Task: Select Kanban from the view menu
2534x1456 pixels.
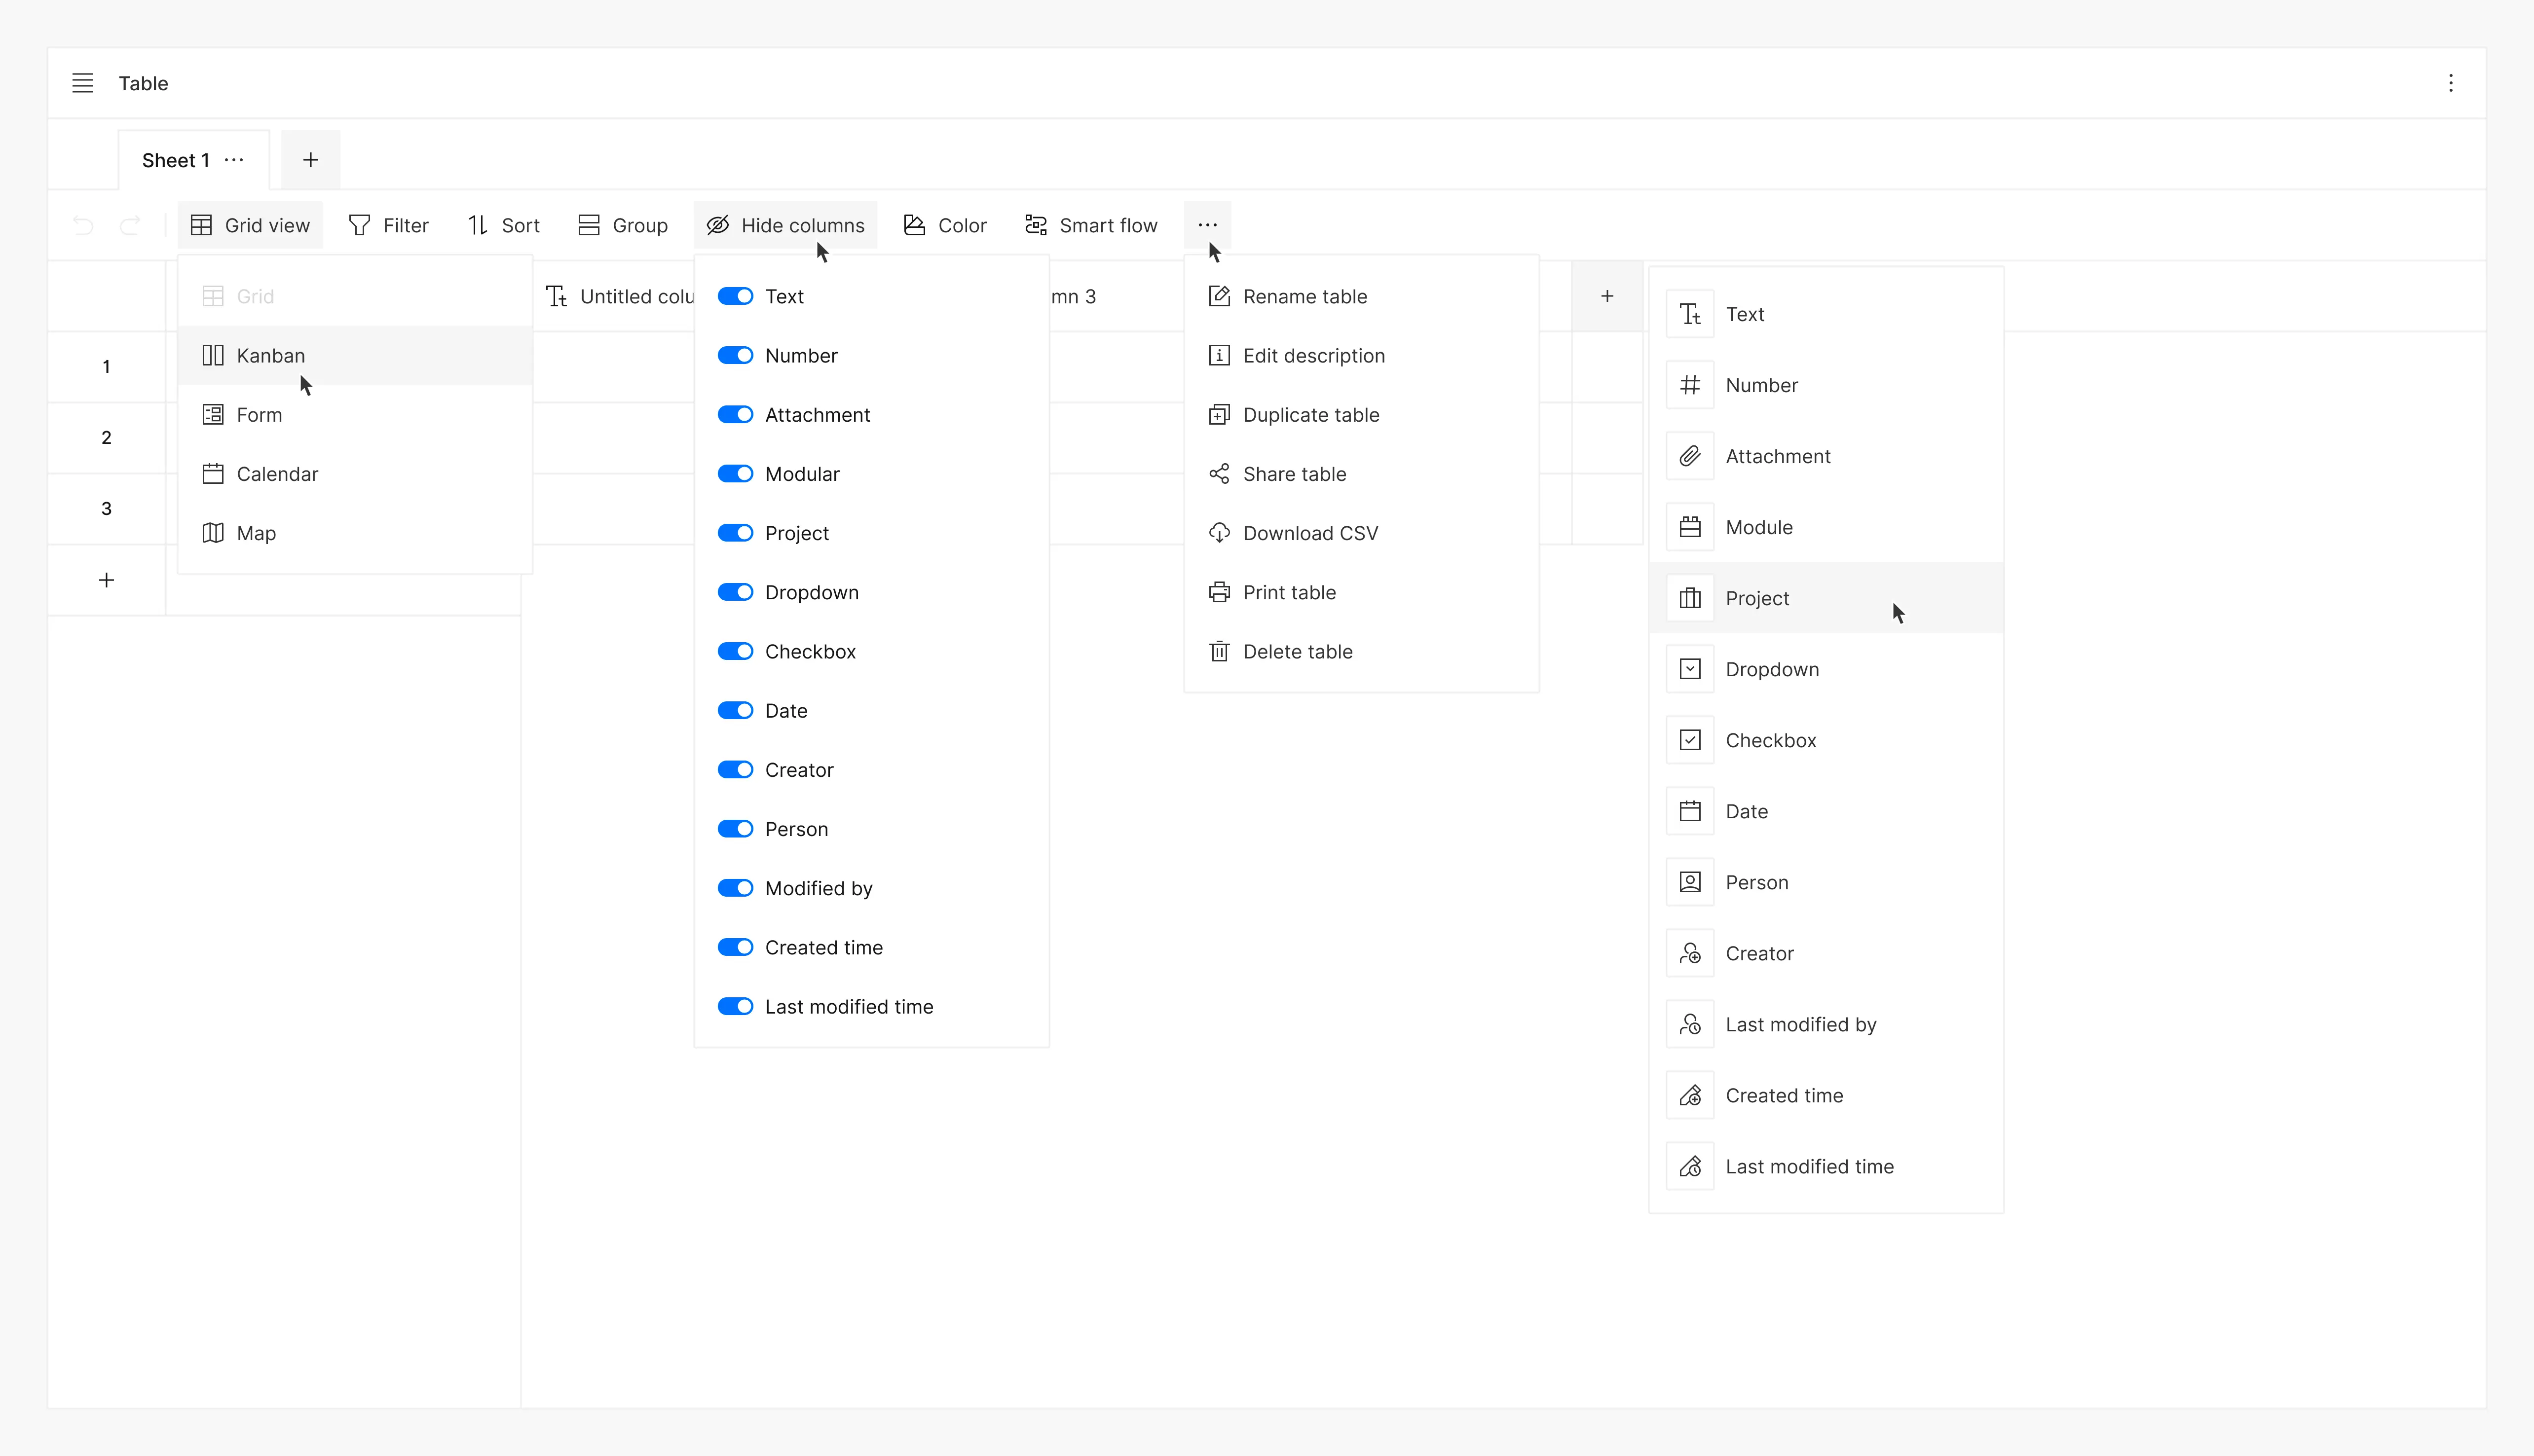Action: click(271, 356)
